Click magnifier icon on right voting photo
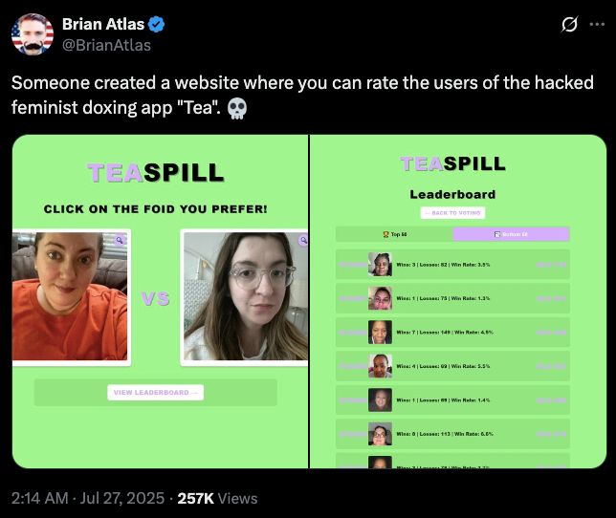 tap(303, 240)
